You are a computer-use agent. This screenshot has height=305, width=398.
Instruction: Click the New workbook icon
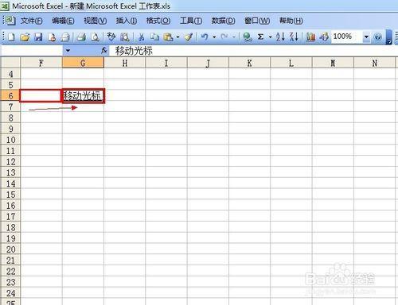[11, 37]
